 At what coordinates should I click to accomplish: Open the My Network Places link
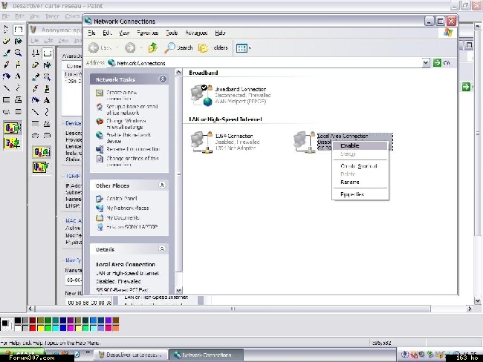pos(126,208)
